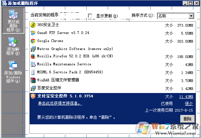Open 单击此处获得支持信息 link

60,103
